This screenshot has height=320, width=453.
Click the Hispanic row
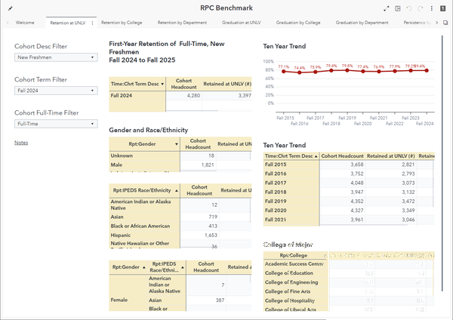(180, 235)
